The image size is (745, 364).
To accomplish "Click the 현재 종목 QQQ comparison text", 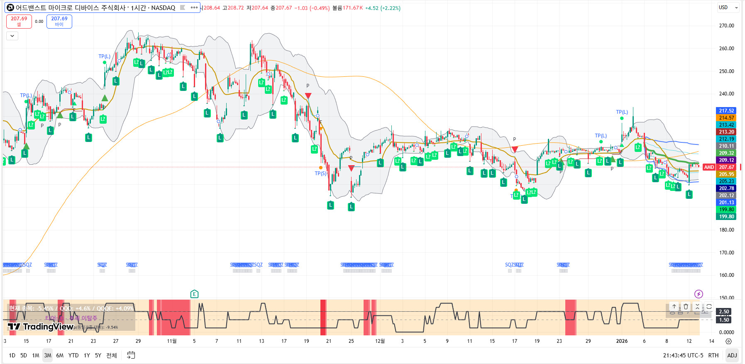I will tap(71, 308).
